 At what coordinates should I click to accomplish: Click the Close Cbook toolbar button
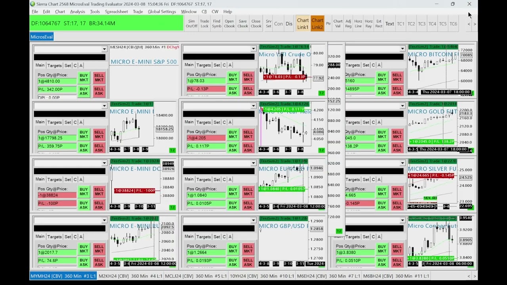tap(256, 24)
